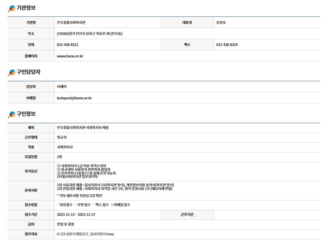The image size is (322, 240).
Task: Check the 방문접수 checkbox
Action: pyautogui.click(x=58, y=205)
